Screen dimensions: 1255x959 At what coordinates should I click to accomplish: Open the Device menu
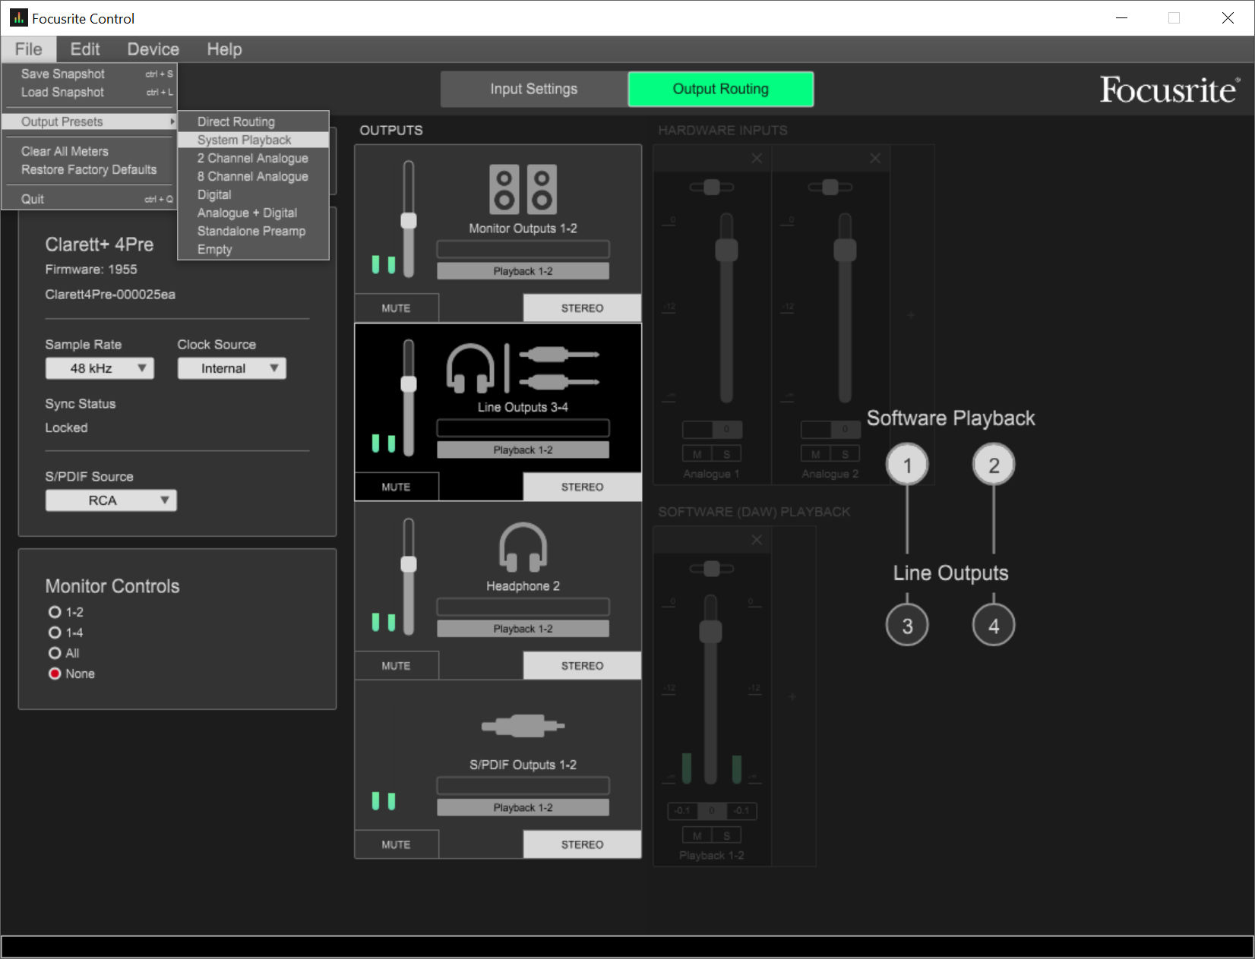[x=153, y=49]
